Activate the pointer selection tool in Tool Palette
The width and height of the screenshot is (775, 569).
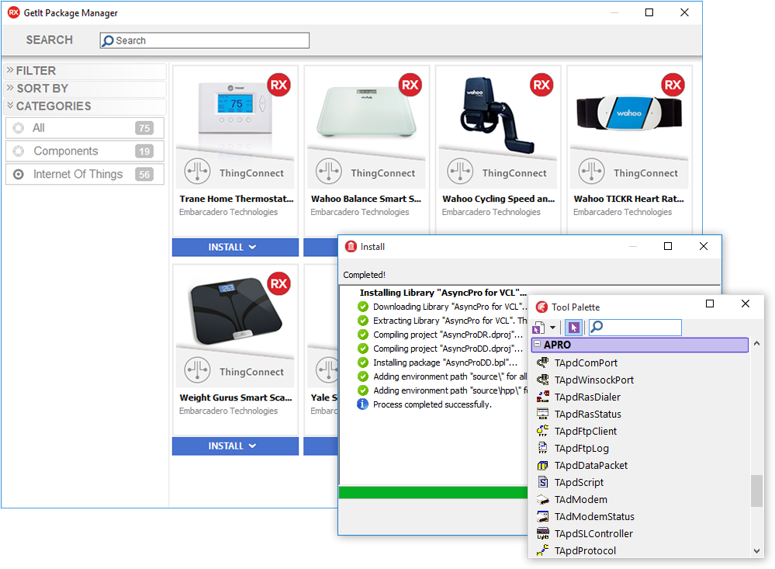click(573, 328)
